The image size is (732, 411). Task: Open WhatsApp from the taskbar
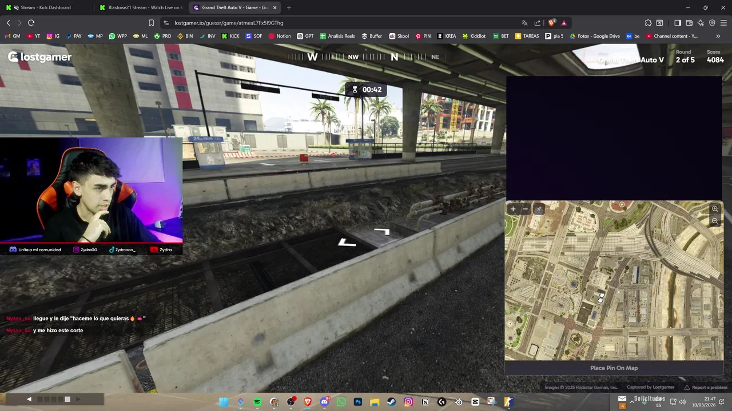(x=341, y=402)
